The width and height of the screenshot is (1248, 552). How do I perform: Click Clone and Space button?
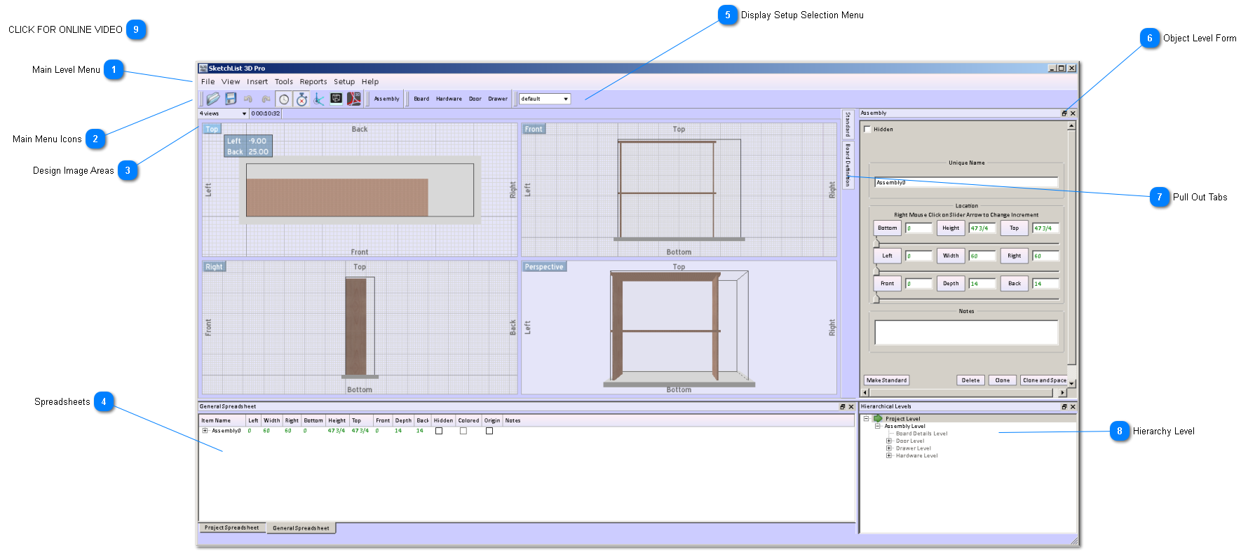tap(1044, 380)
